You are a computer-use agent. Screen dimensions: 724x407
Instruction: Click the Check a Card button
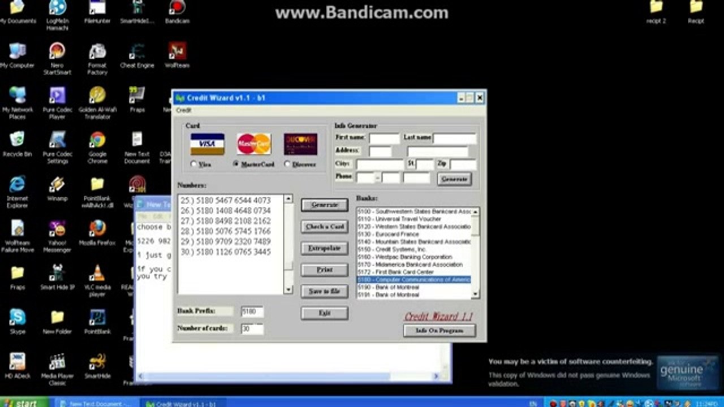click(x=325, y=227)
